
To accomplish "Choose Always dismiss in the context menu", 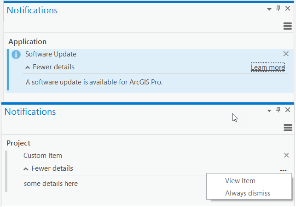I will (x=248, y=193).
